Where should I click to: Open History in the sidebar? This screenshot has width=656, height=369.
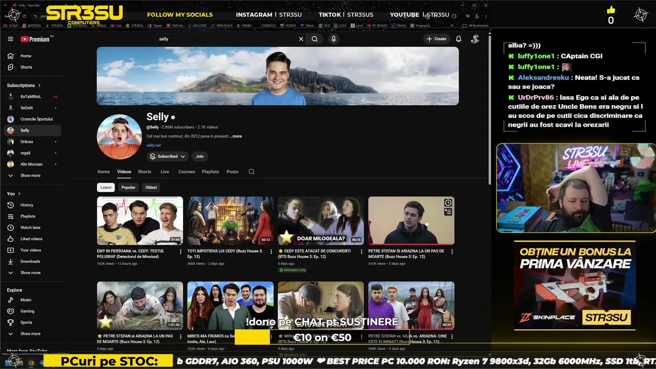coord(33,205)
